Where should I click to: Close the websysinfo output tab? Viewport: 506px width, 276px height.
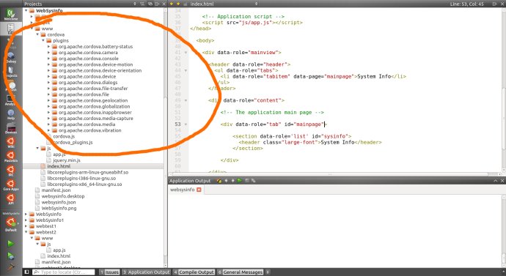click(199, 190)
